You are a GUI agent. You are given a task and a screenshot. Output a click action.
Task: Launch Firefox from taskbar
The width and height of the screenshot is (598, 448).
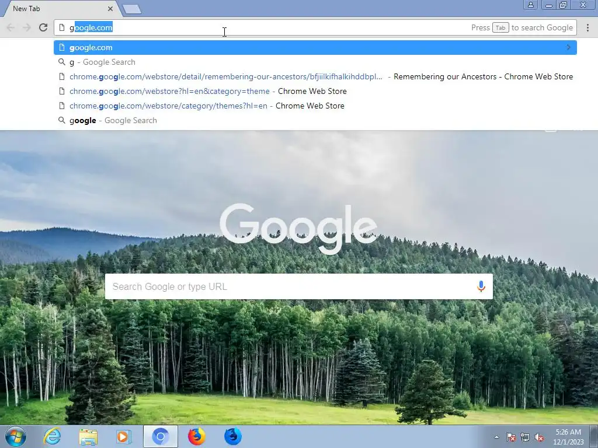[x=196, y=436]
